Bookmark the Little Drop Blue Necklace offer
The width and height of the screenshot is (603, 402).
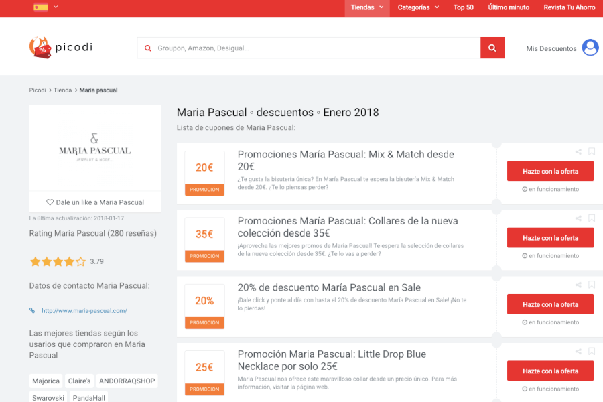point(592,351)
